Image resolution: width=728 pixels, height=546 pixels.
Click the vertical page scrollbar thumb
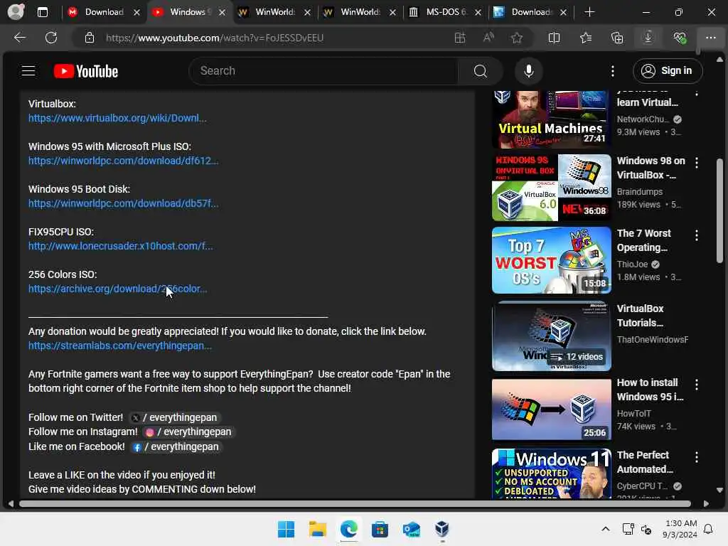point(719,211)
